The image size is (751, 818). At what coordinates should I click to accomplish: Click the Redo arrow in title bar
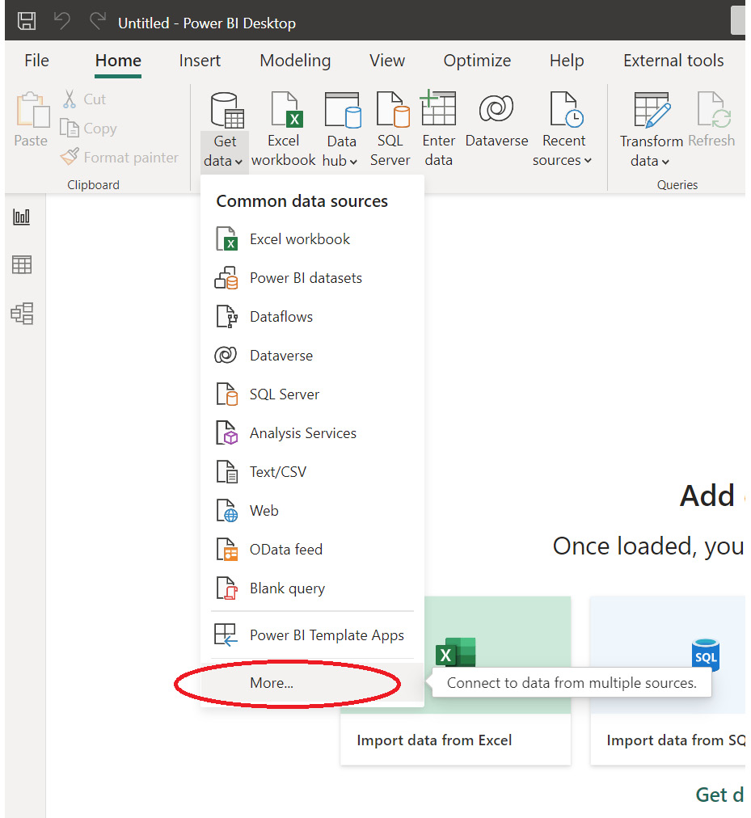coord(98,21)
